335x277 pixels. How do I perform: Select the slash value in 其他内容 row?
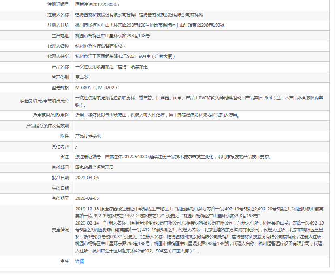pos(76,147)
